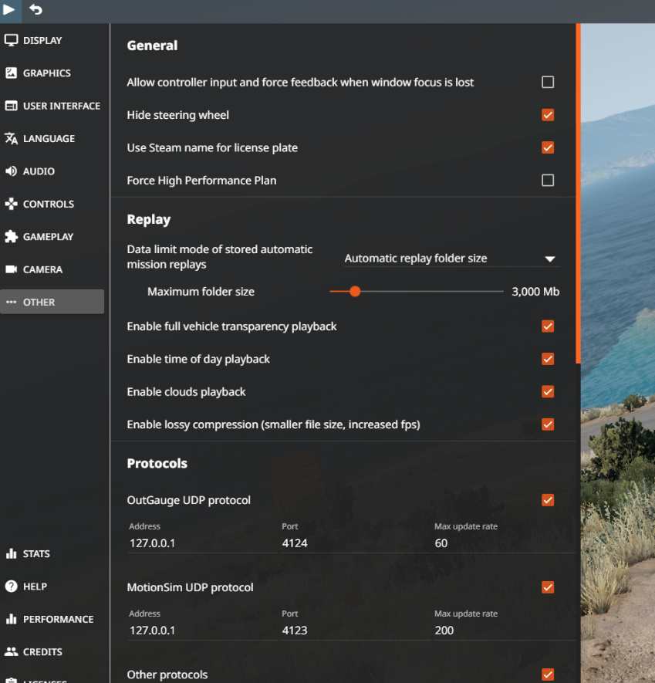Click the play arrow icon at top left
This screenshot has height=683, width=655.
point(10,10)
